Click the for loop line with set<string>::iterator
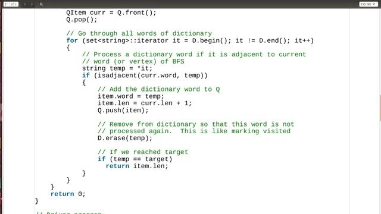Viewport: 381px width, 214px height. (190, 40)
